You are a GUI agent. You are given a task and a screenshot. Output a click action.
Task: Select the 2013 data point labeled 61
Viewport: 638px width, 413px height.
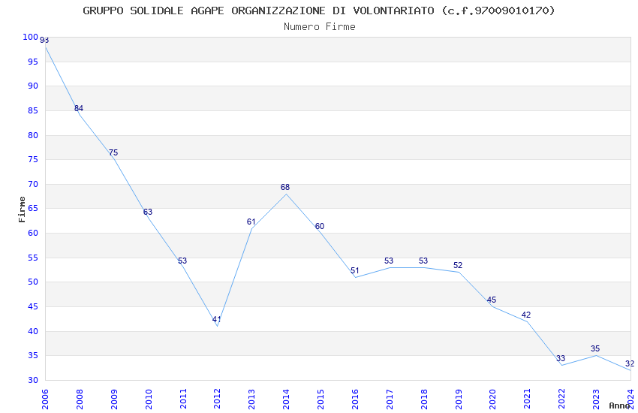[x=251, y=222]
